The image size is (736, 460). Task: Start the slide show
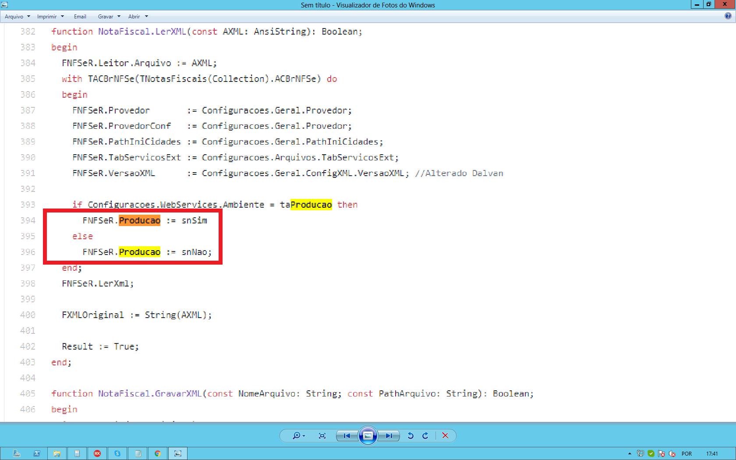[x=368, y=435]
